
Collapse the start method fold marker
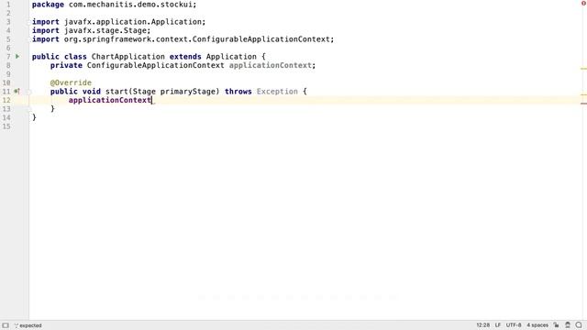(28, 92)
